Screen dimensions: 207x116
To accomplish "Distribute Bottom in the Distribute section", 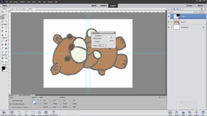I will click(x=64, y=107).
